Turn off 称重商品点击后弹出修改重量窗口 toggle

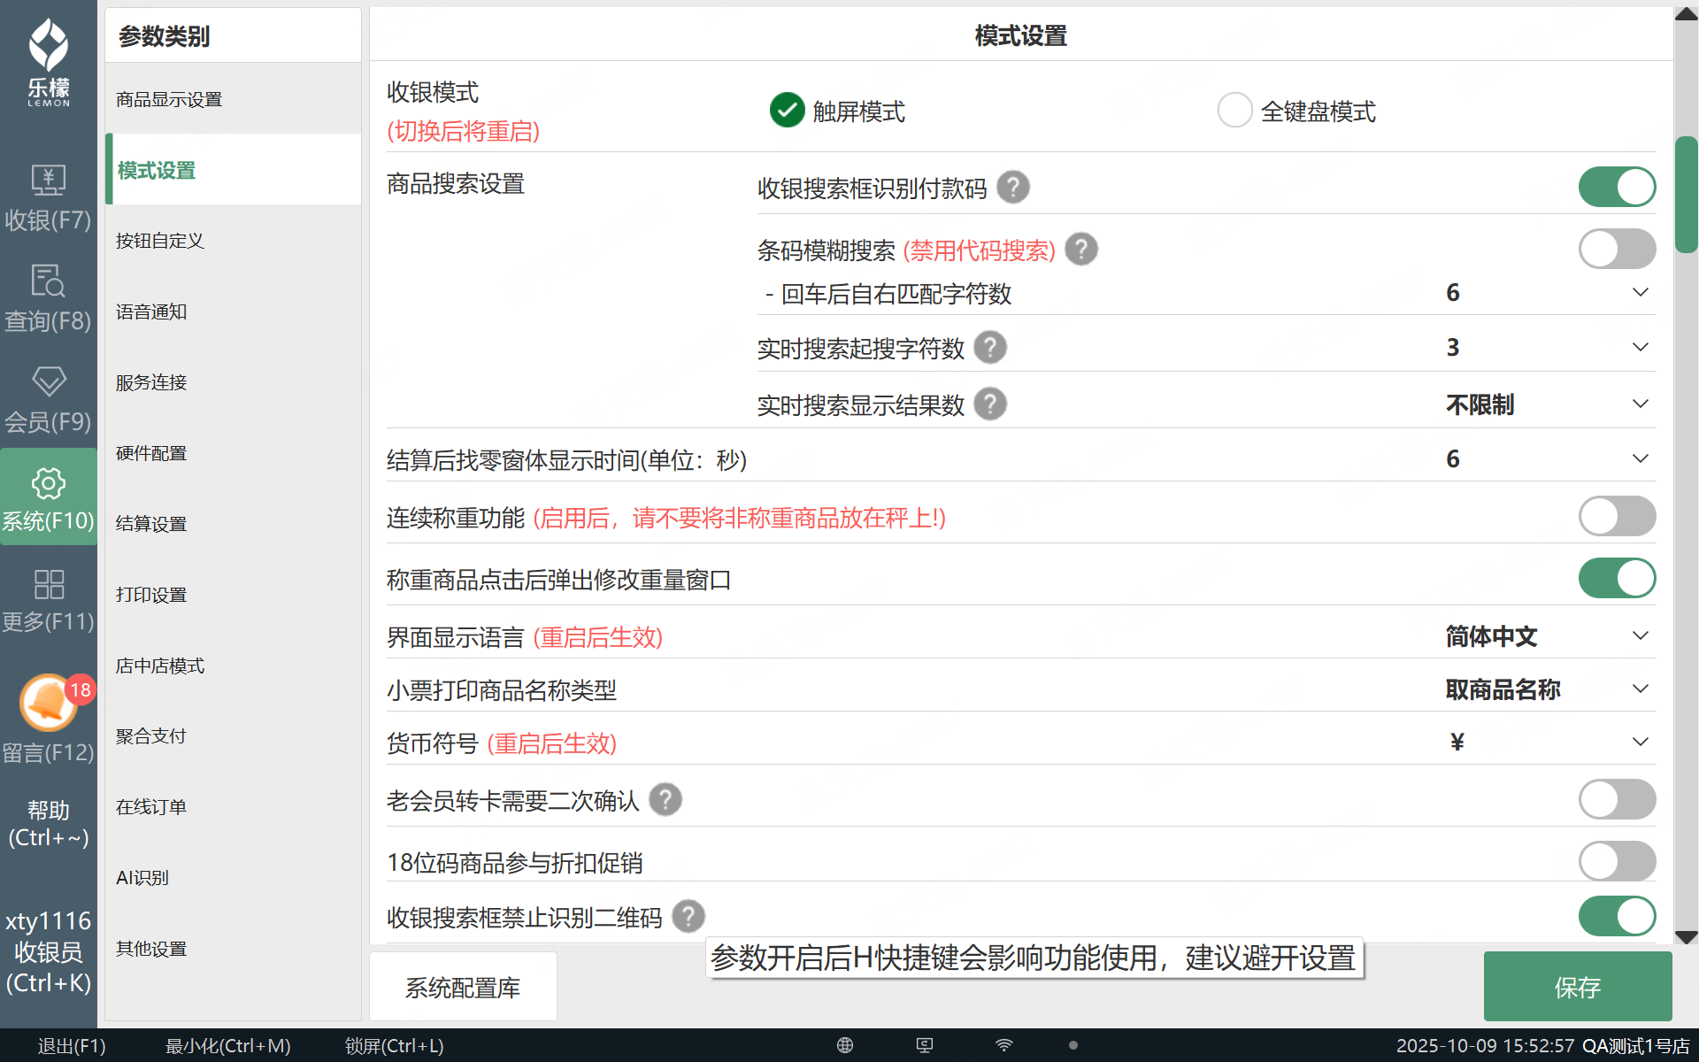1616,579
